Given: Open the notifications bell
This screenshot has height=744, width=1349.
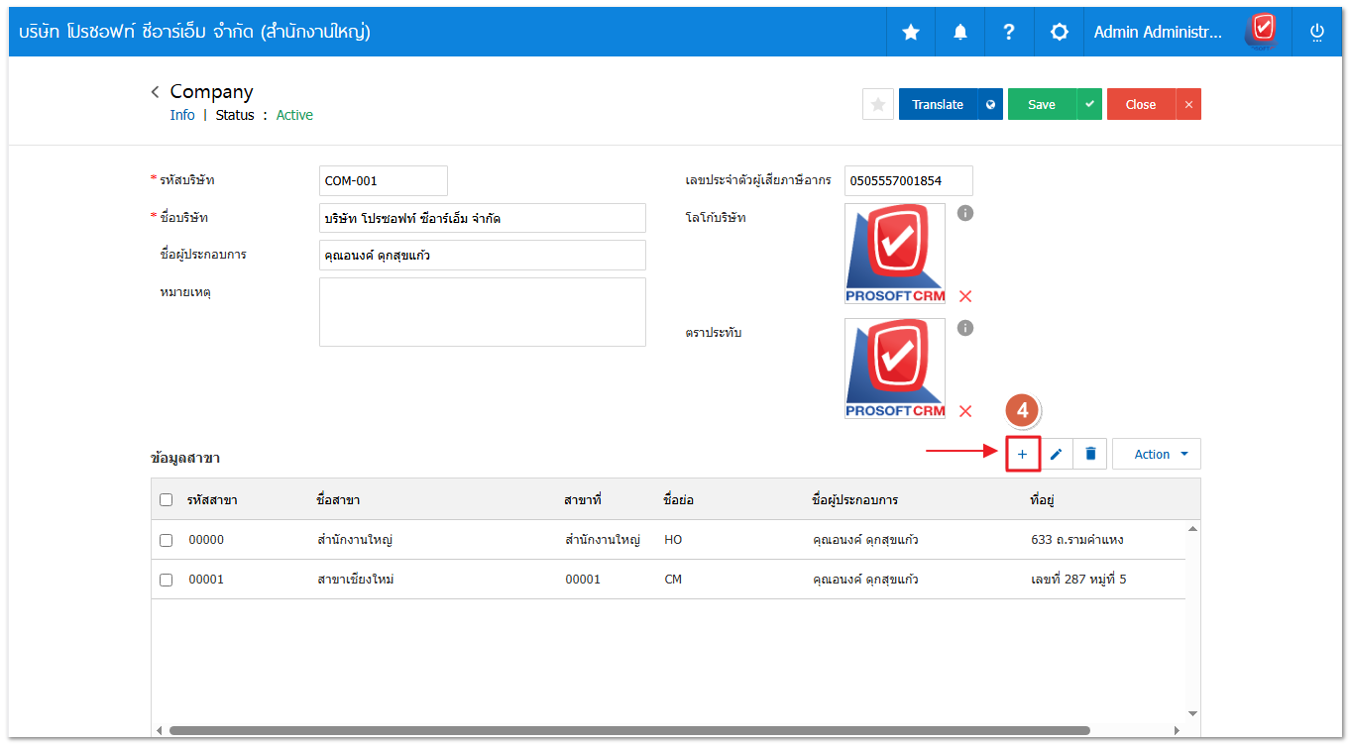Looking at the screenshot, I should click(959, 32).
